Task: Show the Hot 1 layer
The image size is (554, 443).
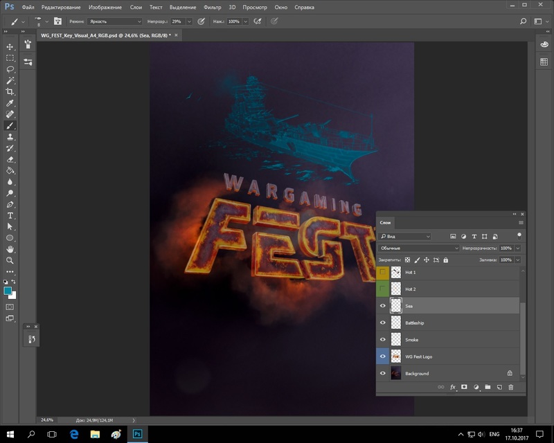Action: [383, 272]
